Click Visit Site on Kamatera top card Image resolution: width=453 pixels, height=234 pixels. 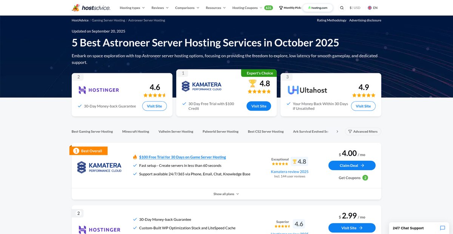(x=259, y=106)
